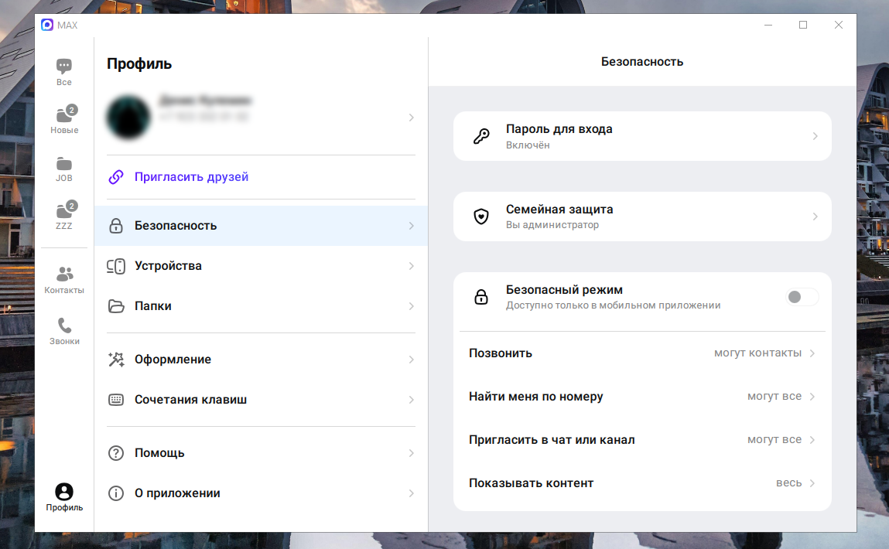This screenshot has width=889, height=549.
Task: Click the shield icon for Семейная защита
Action: point(481,217)
